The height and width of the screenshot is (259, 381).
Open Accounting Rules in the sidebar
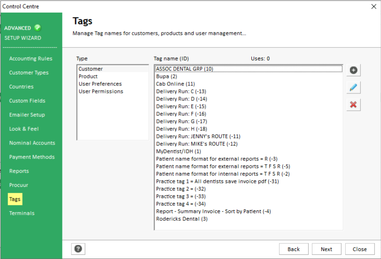pos(31,59)
